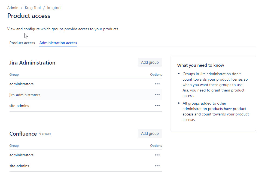Click Options column header in Confluence table

(156, 146)
